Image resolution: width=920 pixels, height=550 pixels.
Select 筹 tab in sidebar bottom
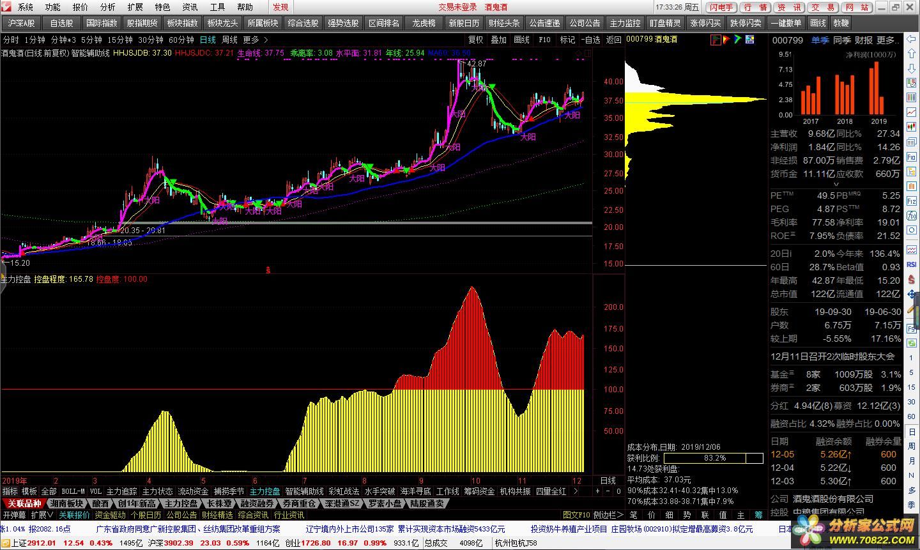[758, 515]
